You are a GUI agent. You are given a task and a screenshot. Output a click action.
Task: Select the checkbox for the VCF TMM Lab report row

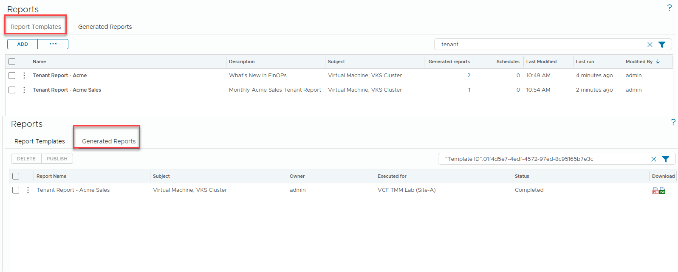[x=16, y=190]
